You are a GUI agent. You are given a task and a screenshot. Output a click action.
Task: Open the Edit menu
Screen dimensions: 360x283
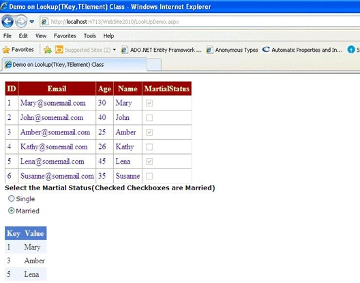(x=23, y=36)
